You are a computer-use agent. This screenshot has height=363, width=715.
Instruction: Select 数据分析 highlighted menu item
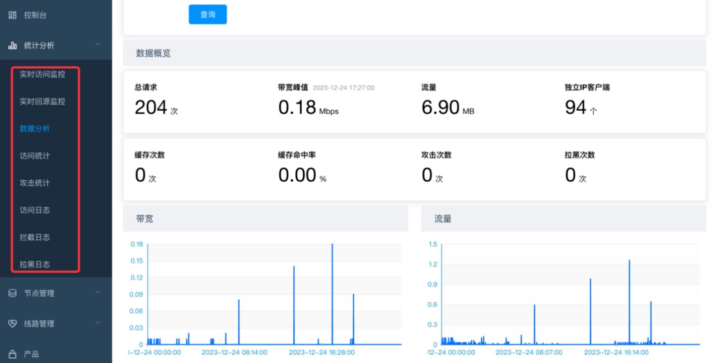point(35,129)
